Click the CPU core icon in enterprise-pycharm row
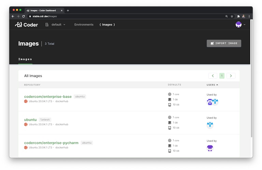The width and height of the screenshot is (262, 170). point(170,140)
